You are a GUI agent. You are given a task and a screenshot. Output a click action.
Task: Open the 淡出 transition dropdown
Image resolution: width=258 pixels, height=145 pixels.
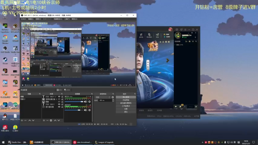point(103,97)
